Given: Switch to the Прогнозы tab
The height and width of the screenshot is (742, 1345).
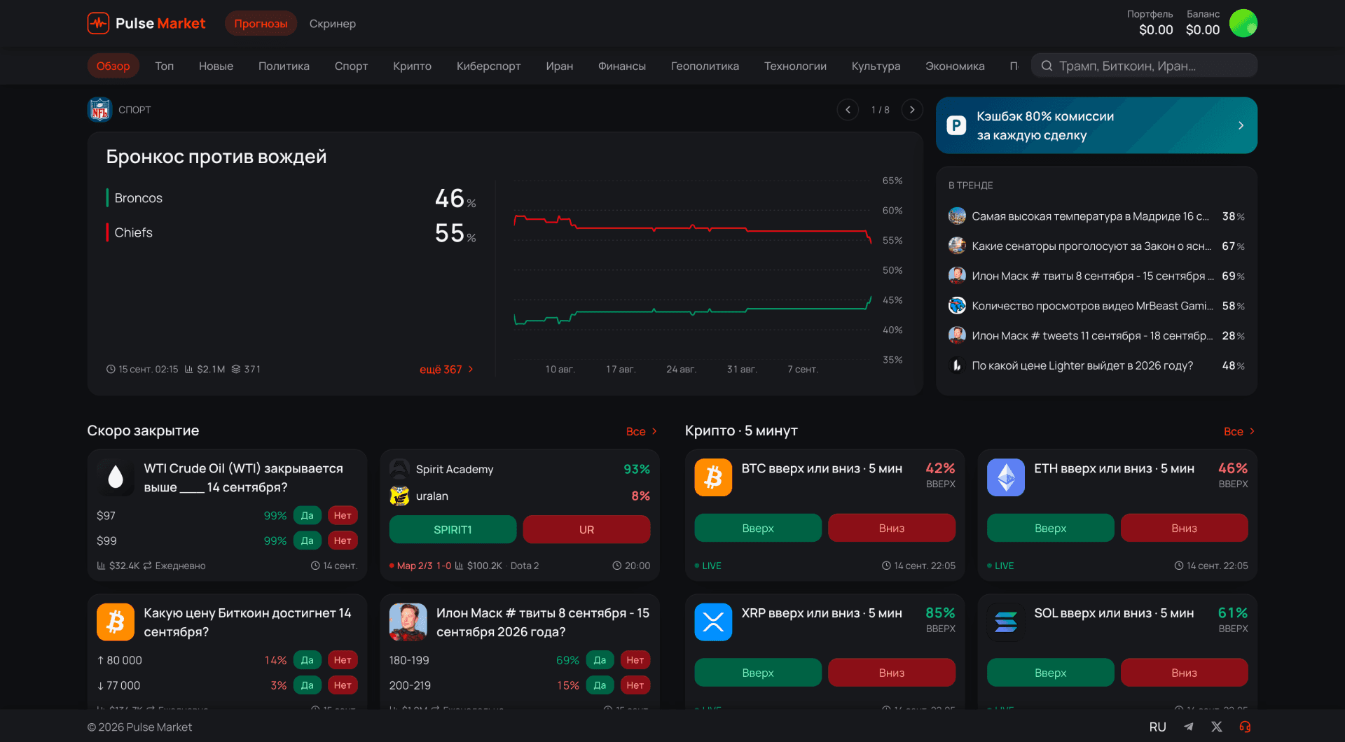Looking at the screenshot, I should tap(261, 23).
